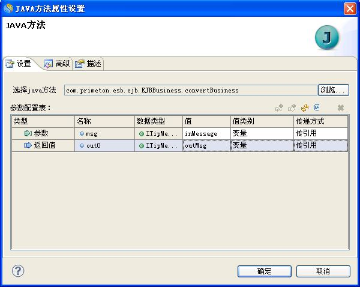The height and width of the screenshot is (287, 360).
Task: Click the 传递方式 column header
Action: pyautogui.click(x=320, y=121)
